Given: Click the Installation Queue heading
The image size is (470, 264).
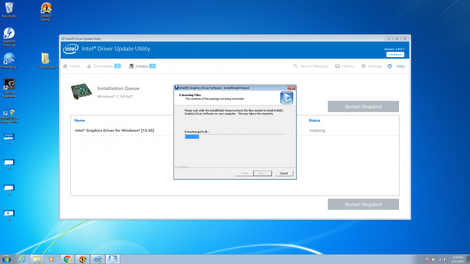Looking at the screenshot, I should [x=118, y=88].
